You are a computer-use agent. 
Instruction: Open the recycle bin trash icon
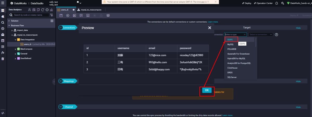click(3, 59)
